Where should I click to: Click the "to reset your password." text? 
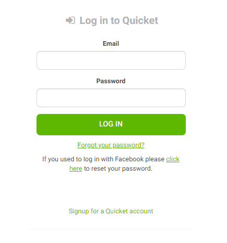(x=118, y=169)
